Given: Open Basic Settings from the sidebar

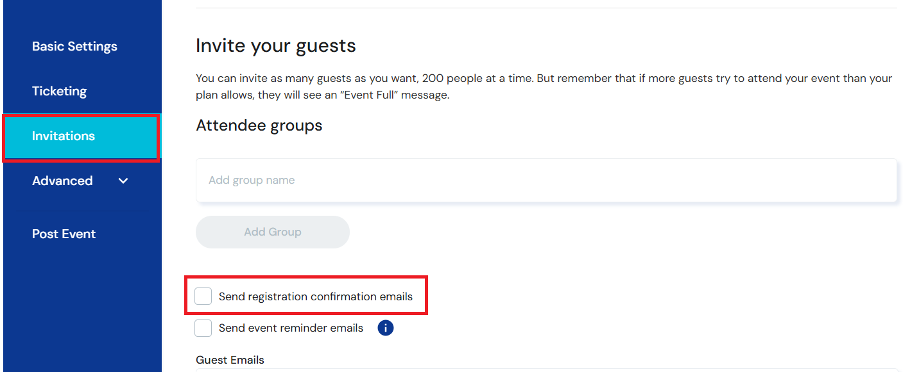Looking at the screenshot, I should pyautogui.click(x=74, y=45).
